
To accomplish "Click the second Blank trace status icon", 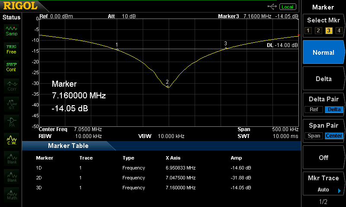I will click(12, 177).
